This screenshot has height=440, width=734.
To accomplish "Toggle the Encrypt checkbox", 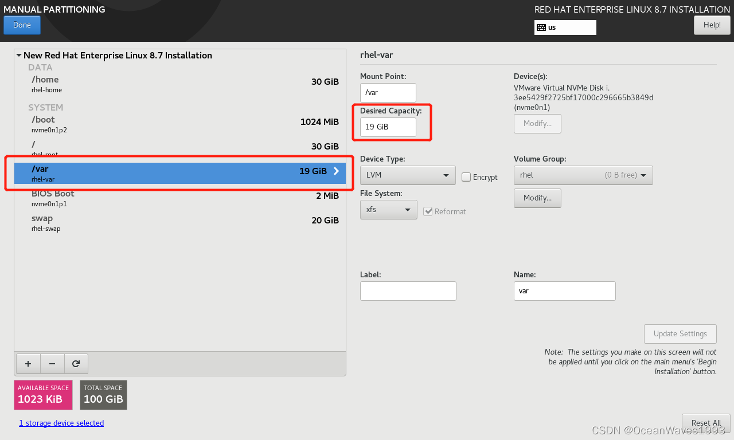I will coord(466,178).
